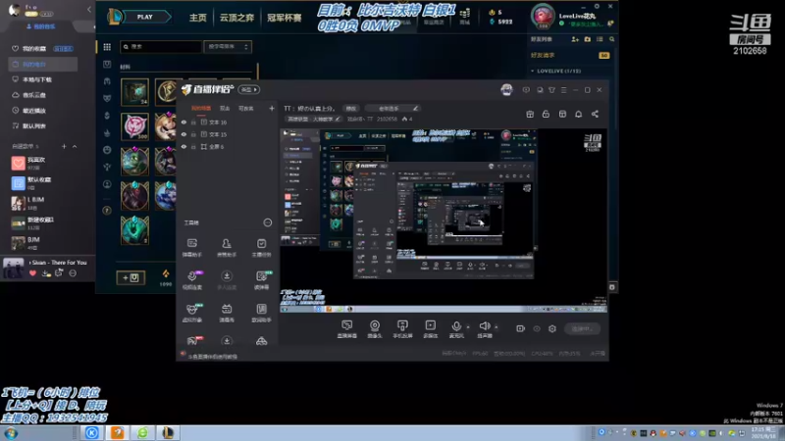Click the start streaming button
Viewport: 785px width, 441px height.
(x=582, y=329)
